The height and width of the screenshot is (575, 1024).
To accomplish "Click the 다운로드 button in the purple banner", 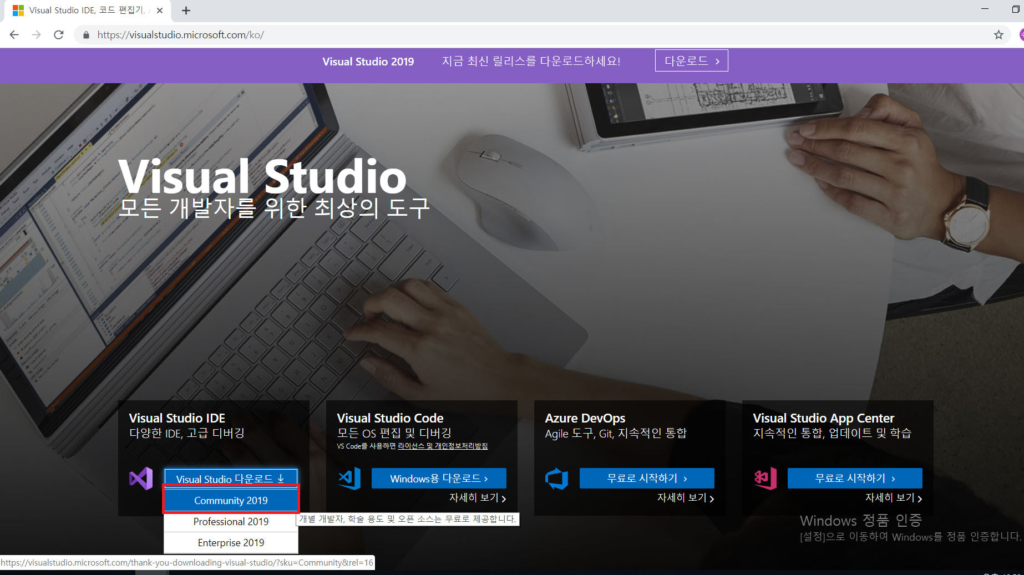I will [x=691, y=61].
